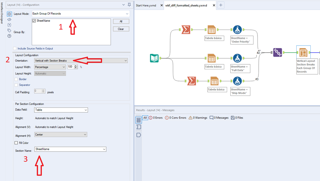Switch to wkf_diff_formatted_sheets.yxmd tab
This screenshot has height=181, width=320.
click(186, 5)
